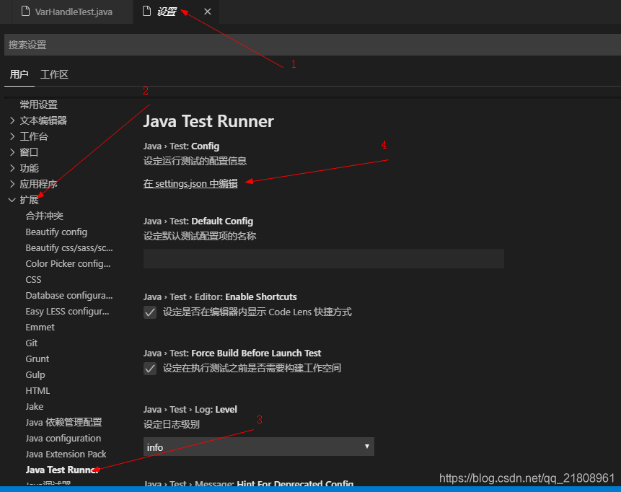Select Gulp in the settings tree

35,374
